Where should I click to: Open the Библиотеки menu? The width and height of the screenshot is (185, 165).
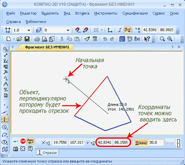[36, 22]
